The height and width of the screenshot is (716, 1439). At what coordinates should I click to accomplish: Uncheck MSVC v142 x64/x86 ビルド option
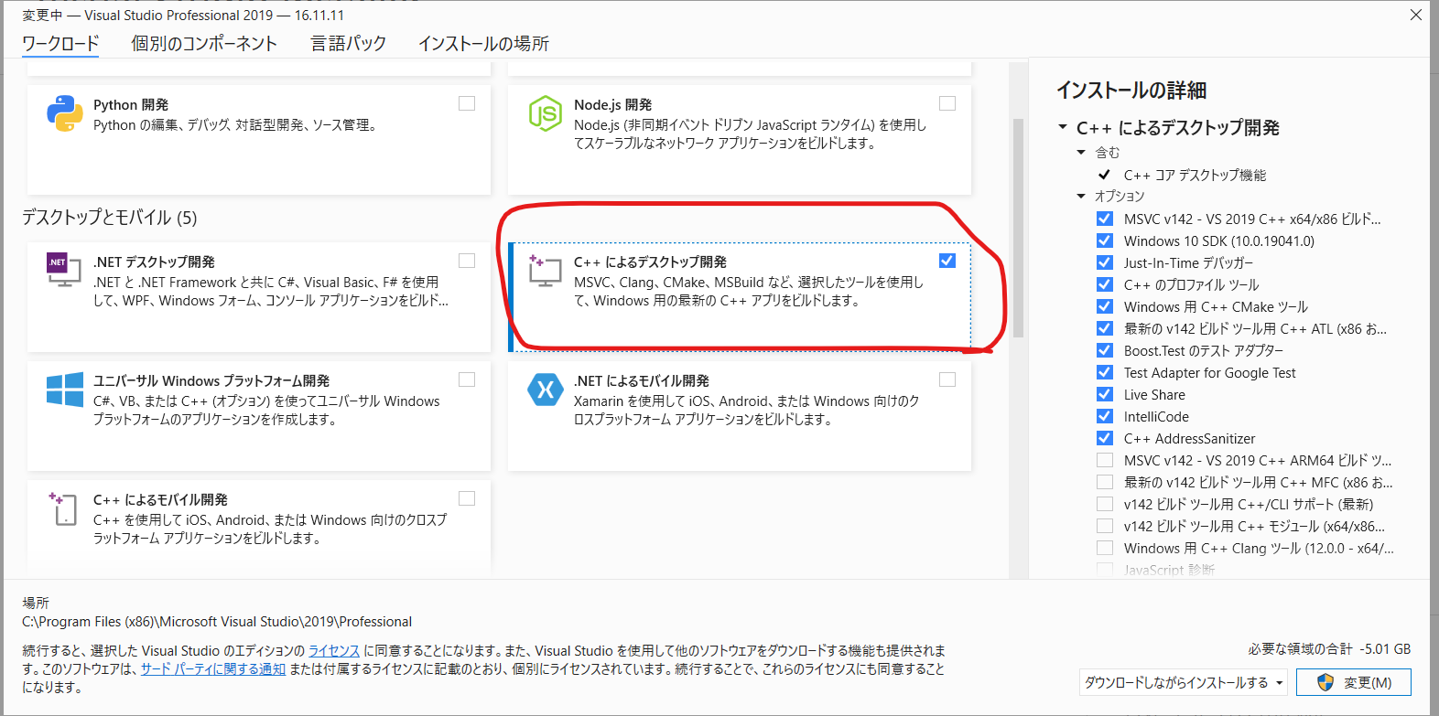click(1105, 219)
